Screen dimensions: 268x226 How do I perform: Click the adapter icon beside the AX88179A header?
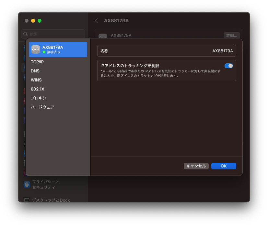(103, 36)
